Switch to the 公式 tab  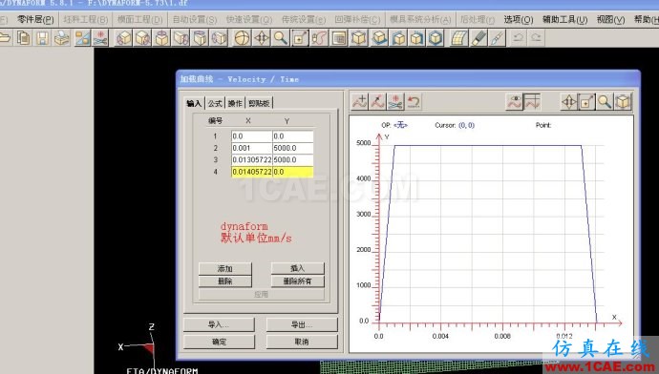click(215, 103)
